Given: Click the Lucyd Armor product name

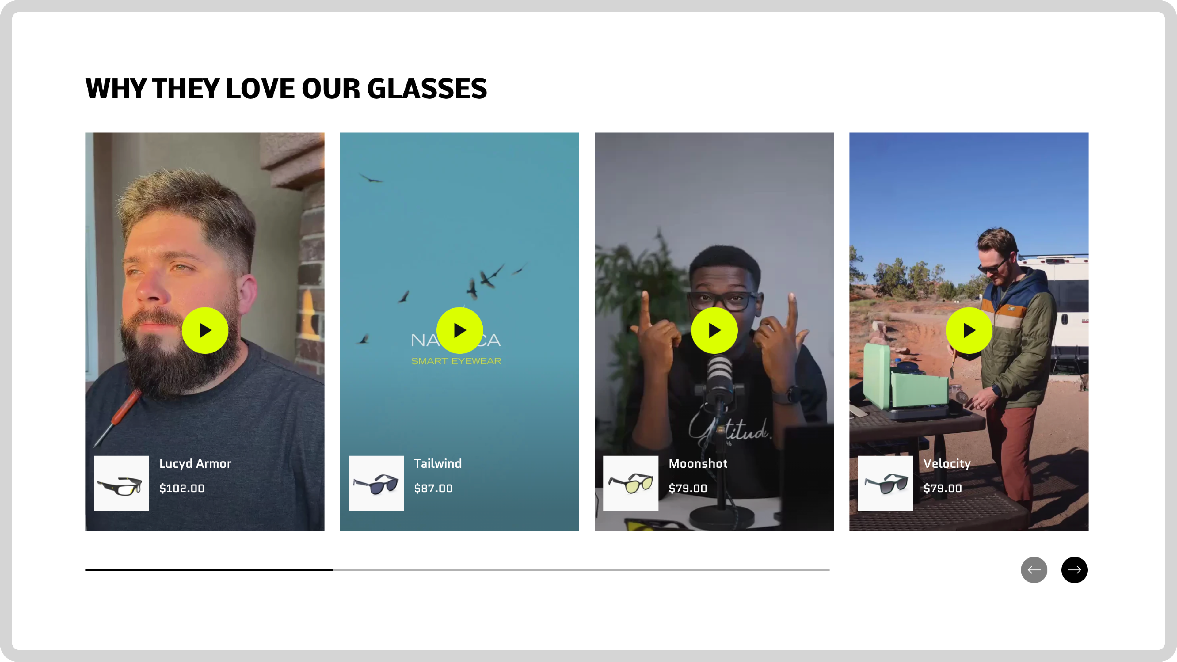Looking at the screenshot, I should 195,464.
